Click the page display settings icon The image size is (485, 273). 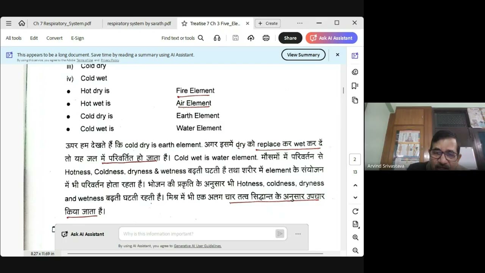[x=355, y=224]
